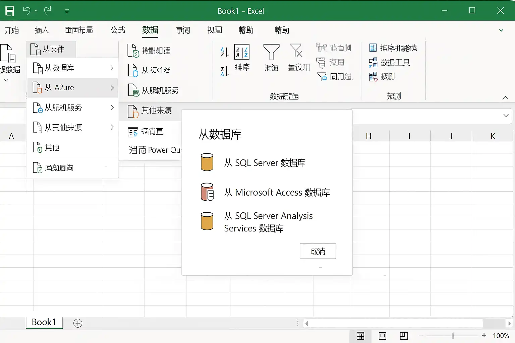Viewport: 515px width, 343px height.
Task: Click the clear filter icon
Action: click(296, 51)
